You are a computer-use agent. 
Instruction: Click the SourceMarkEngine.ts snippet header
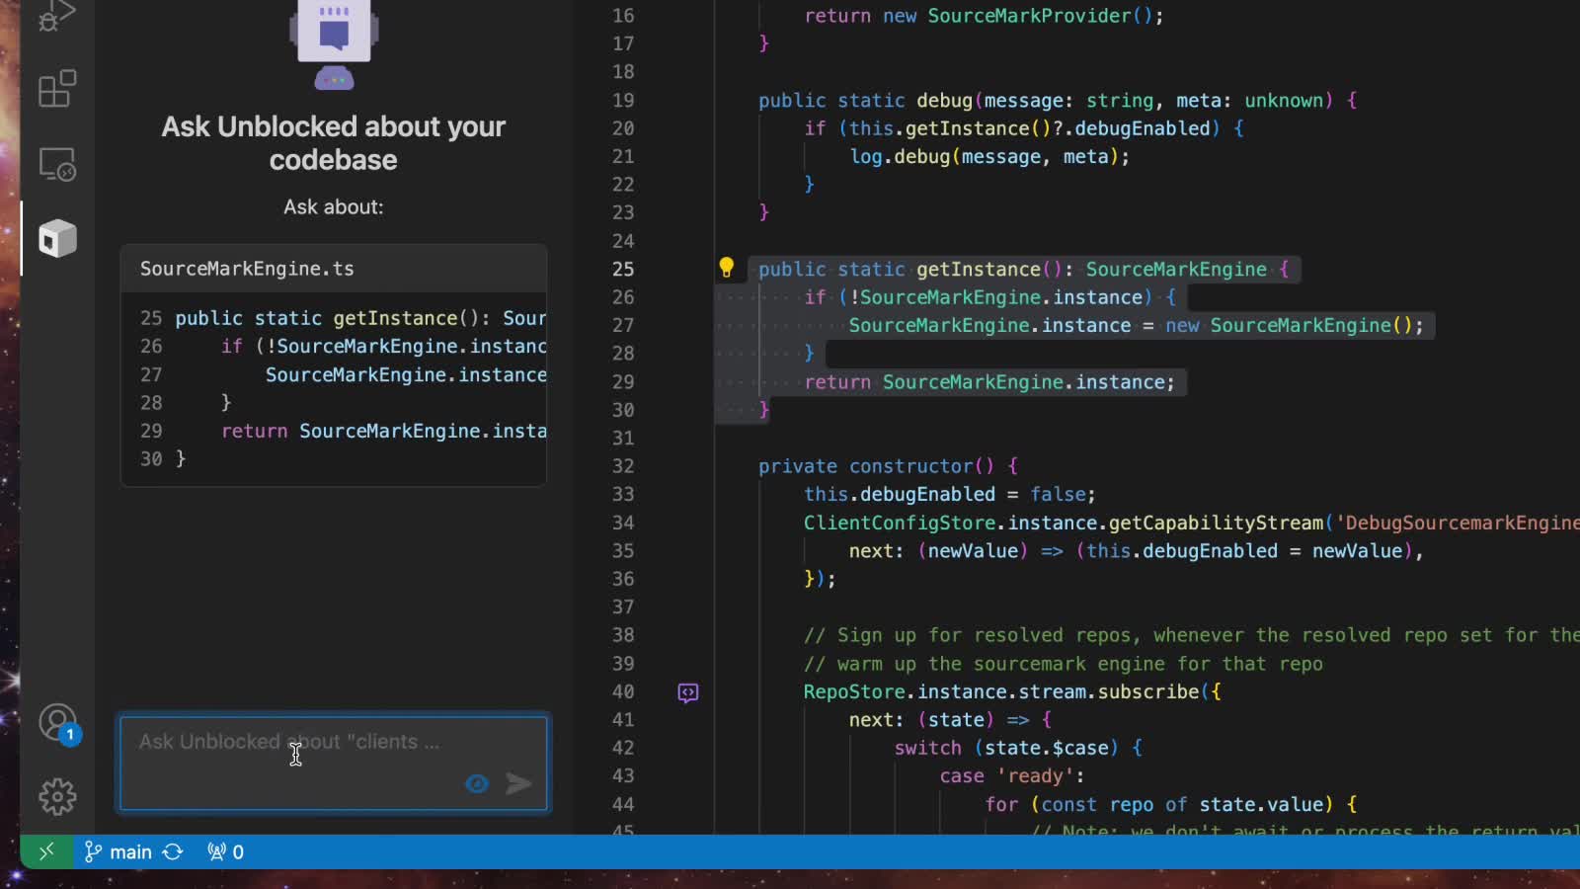pyautogui.click(x=334, y=269)
